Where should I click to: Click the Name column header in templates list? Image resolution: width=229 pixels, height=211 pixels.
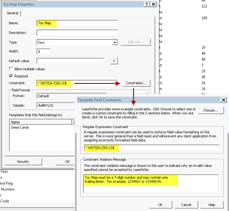(x=41, y=122)
